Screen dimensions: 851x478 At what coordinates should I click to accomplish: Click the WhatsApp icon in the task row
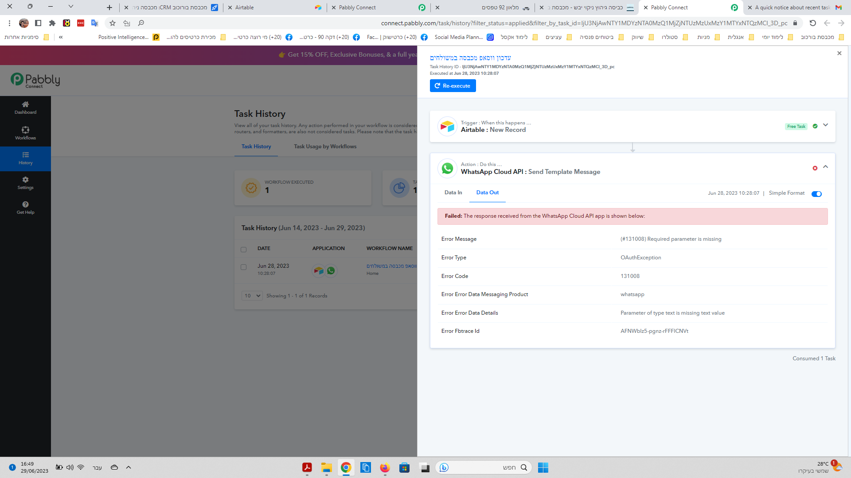pyautogui.click(x=331, y=271)
